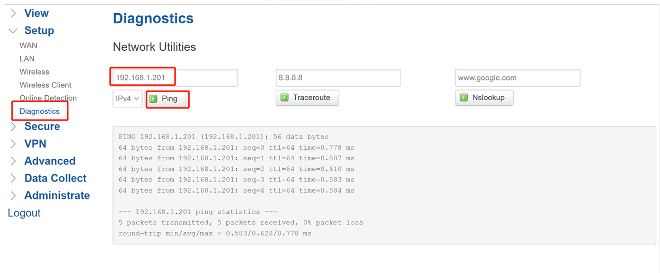Click the green Traceroute play icon

click(x=284, y=98)
